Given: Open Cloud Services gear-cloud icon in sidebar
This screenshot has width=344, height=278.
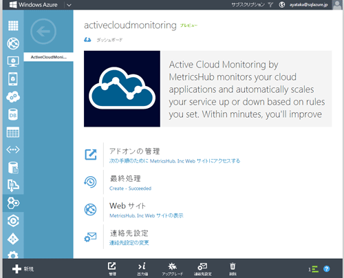Looking at the screenshot, I should (x=13, y=97).
